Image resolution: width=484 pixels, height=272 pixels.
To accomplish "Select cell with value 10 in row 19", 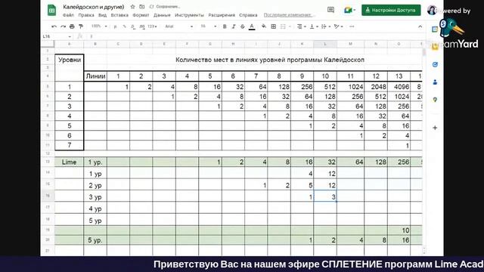I will [399, 230].
